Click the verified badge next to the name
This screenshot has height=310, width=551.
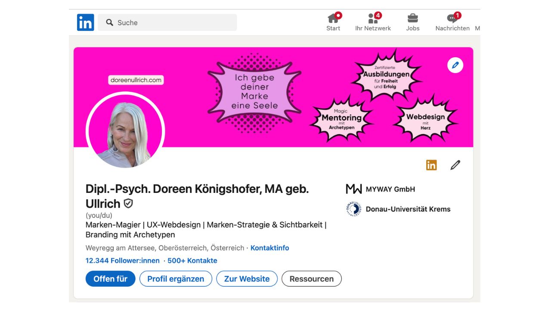(x=127, y=204)
